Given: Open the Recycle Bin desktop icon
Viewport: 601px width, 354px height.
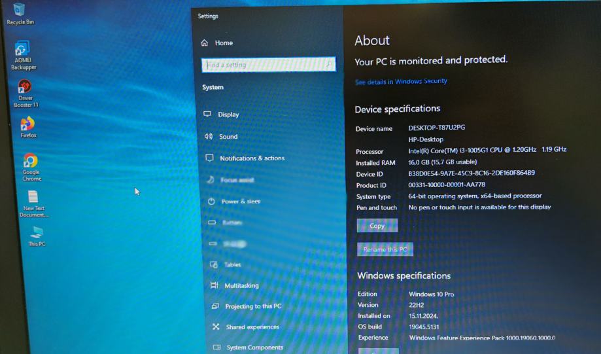Looking at the screenshot, I should coord(20,14).
